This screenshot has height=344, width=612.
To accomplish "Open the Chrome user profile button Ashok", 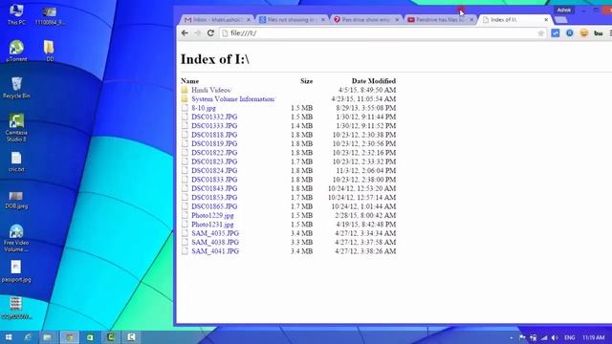I will pos(563,11).
